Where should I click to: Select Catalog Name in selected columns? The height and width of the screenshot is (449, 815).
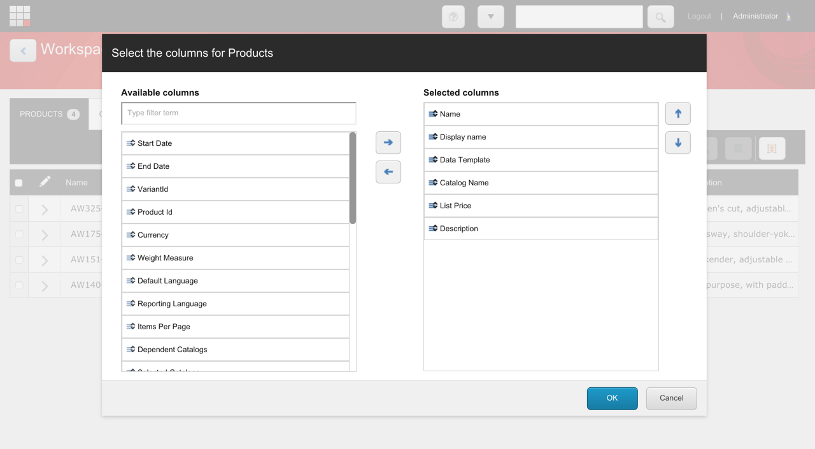coord(541,183)
